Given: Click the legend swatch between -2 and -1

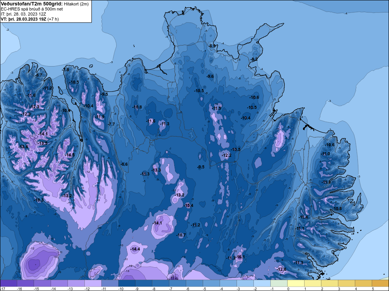Looking at the screenshot, I should pos(262,283).
